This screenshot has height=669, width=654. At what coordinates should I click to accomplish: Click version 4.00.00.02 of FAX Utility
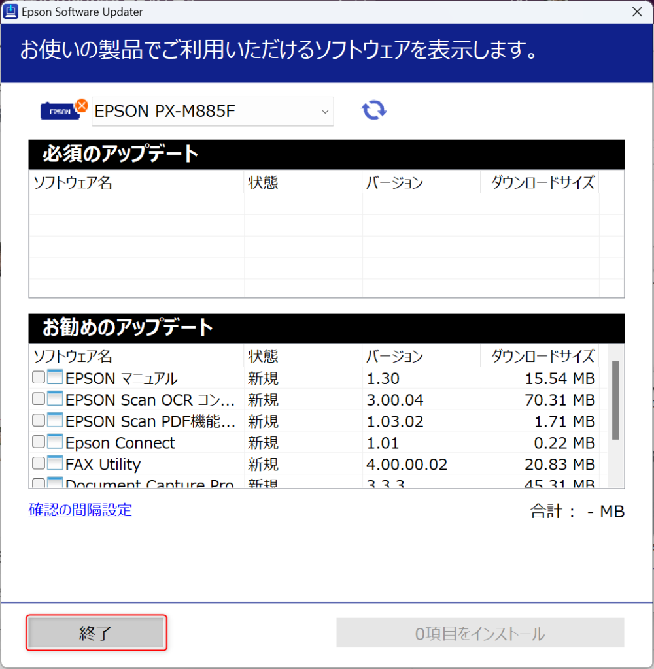[x=407, y=465]
